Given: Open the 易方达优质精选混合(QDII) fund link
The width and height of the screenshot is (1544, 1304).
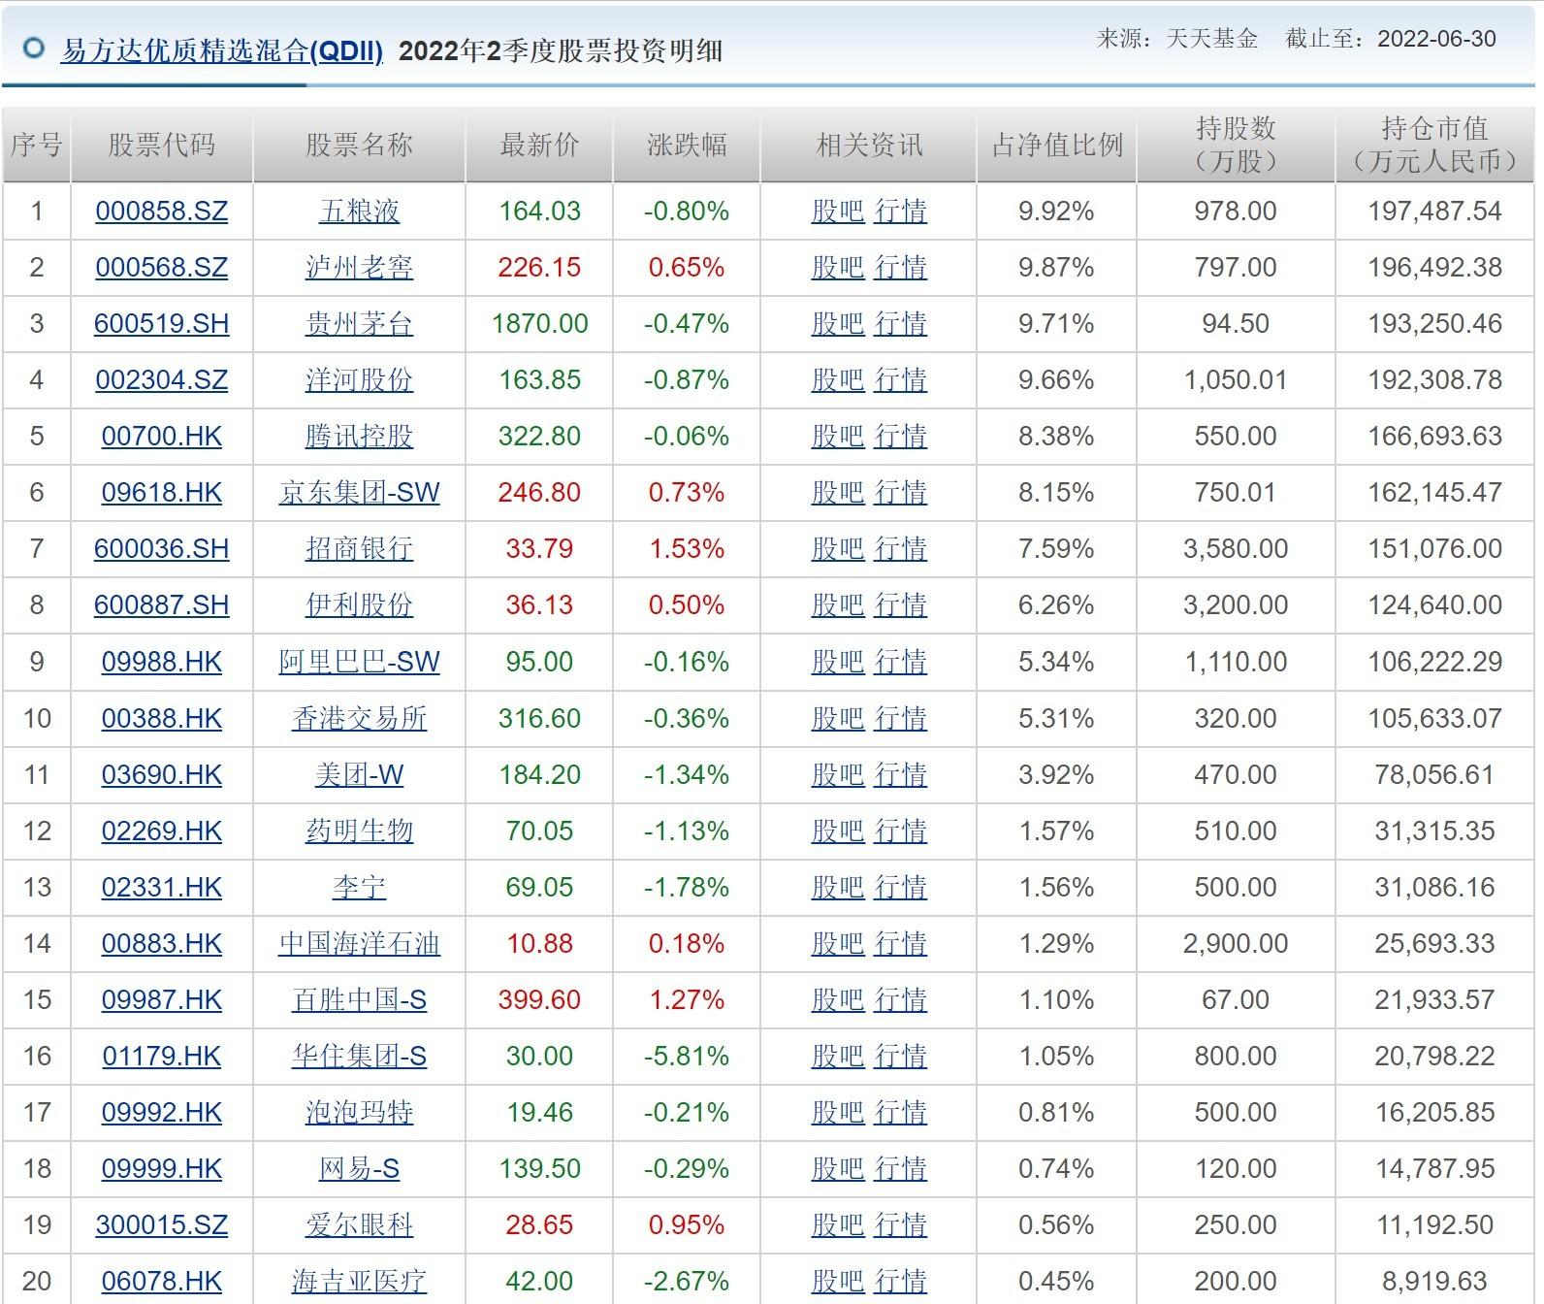Looking at the screenshot, I should (x=221, y=50).
